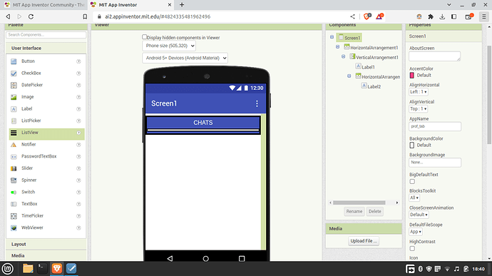Select the DatePicker component icon
The image size is (492, 276).
14,85
